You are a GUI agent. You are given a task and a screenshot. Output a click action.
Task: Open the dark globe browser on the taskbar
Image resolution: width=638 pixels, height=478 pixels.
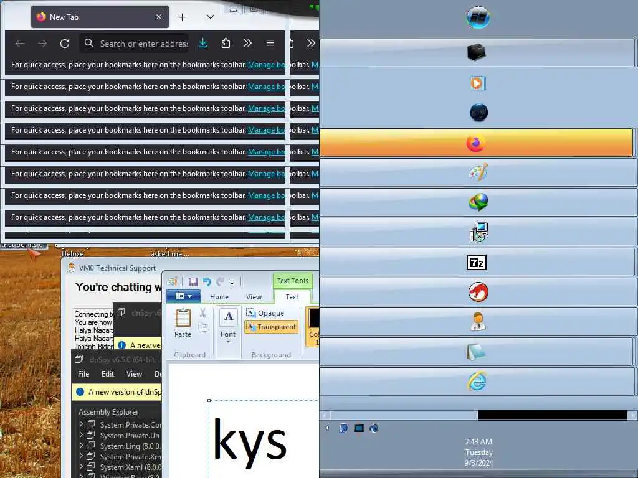tap(478, 113)
